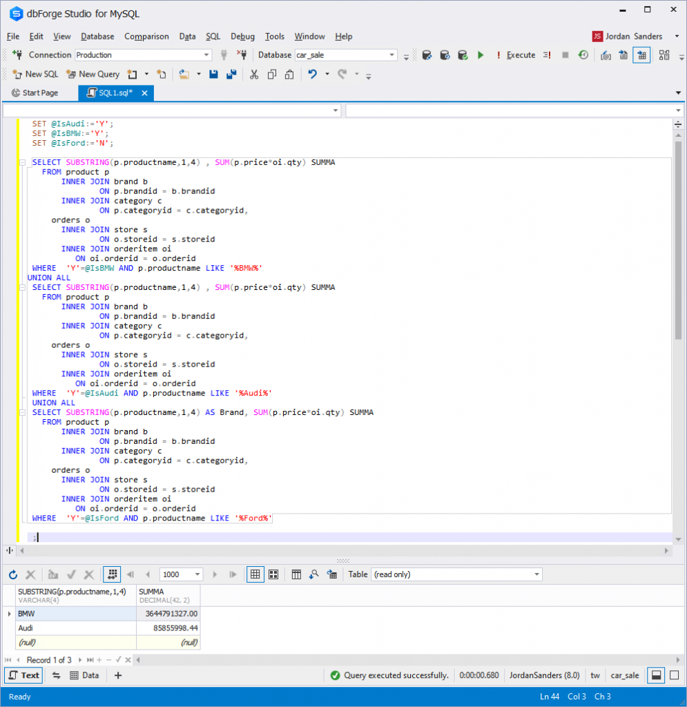Image resolution: width=687 pixels, height=707 pixels.
Task: Click the Find icon in the results toolbar
Action: click(314, 574)
